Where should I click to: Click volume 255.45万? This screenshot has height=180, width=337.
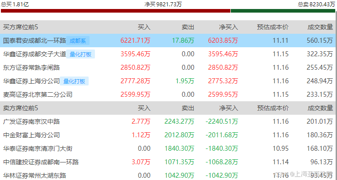320,67
